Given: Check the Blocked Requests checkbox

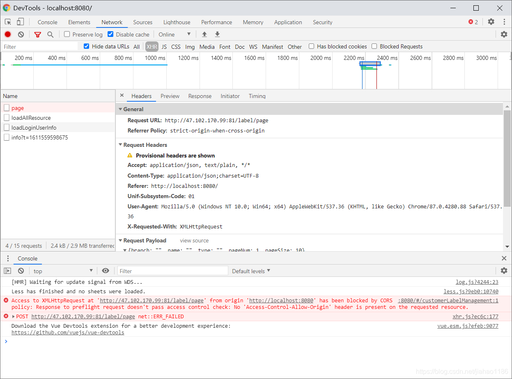Looking at the screenshot, I should click(x=374, y=46).
